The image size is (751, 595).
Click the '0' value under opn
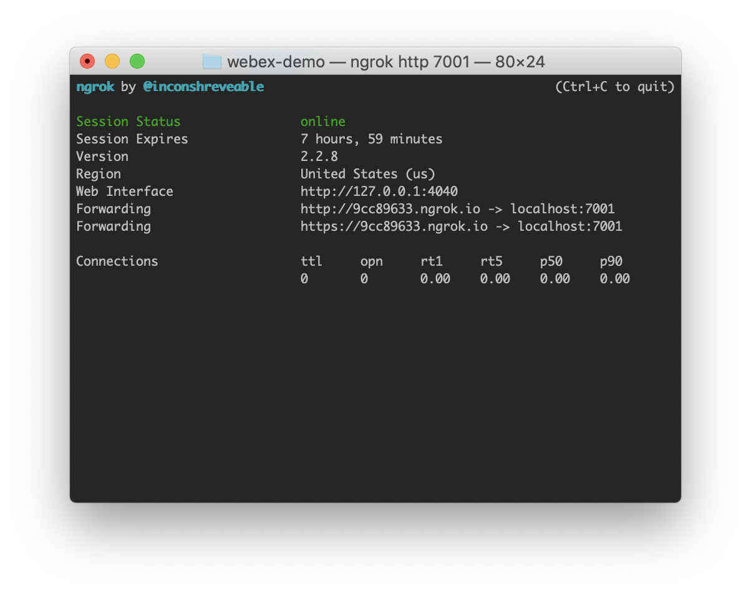[x=364, y=279]
